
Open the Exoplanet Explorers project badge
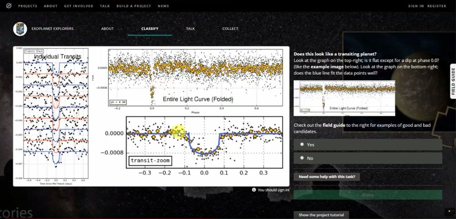tap(20, 29)
